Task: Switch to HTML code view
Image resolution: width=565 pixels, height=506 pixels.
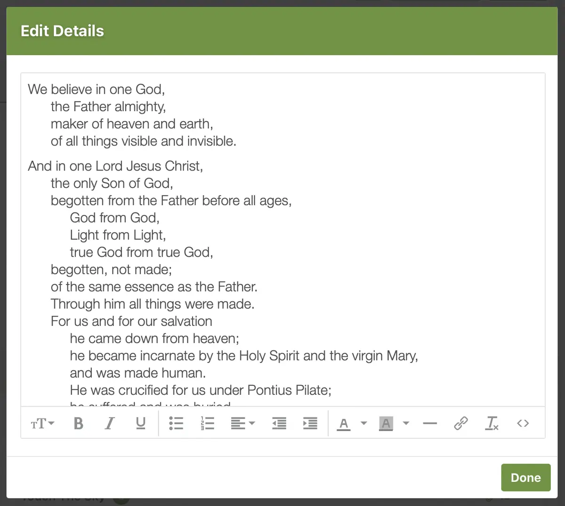Action: (x=523, y=424)
